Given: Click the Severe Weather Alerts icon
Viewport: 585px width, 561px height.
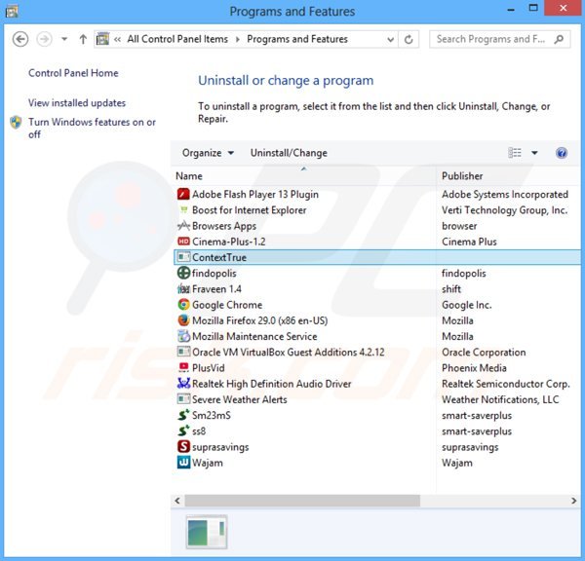Looking at the screenshot, I should [183, 399].
